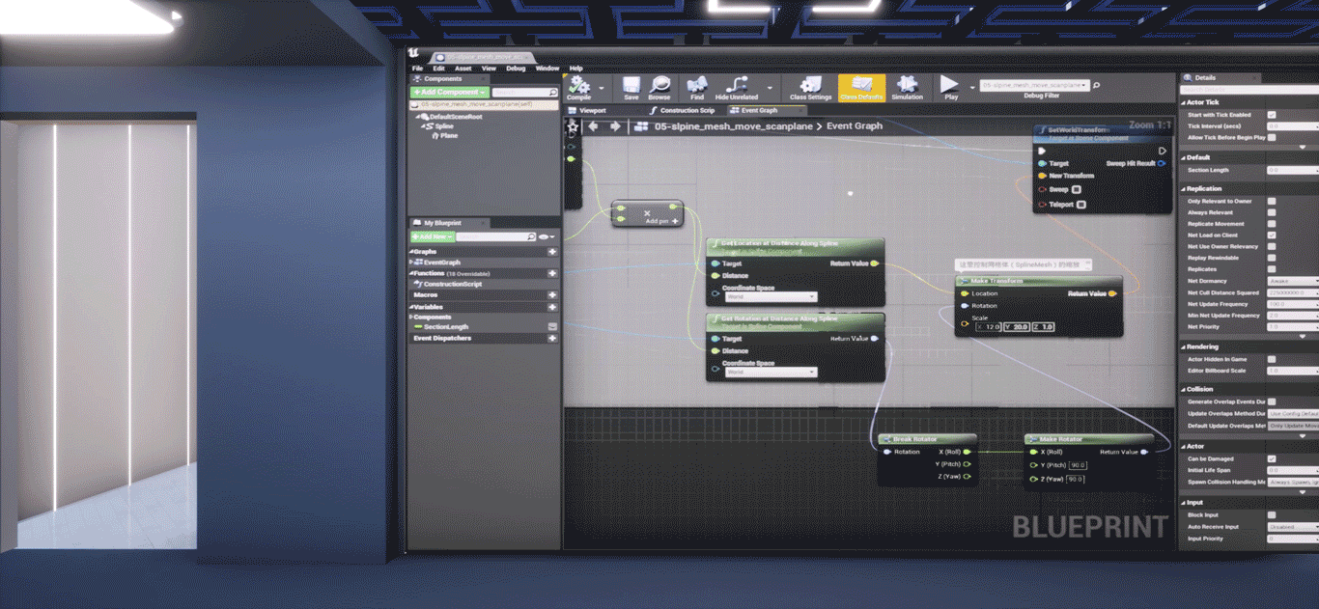Click the My Blueprint search field
This screenshot has width=1319, height=609.
pyautogui.click(x=496, y=236)
